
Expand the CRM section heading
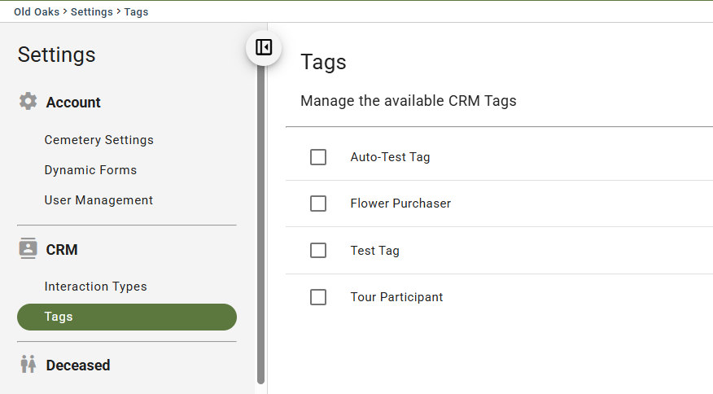(x=62, y=250)
